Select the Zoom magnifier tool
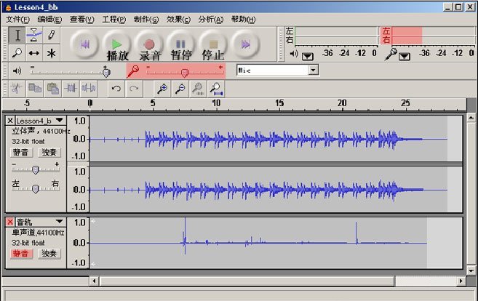The height and width of the screenshot is (301, 478). 17,53
